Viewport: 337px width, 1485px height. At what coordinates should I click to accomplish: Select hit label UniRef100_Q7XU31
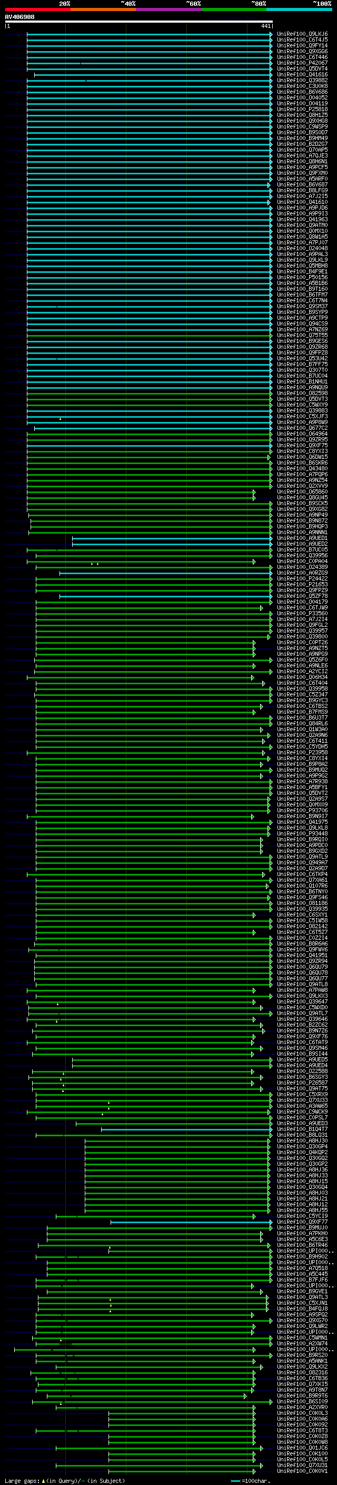302,1465
